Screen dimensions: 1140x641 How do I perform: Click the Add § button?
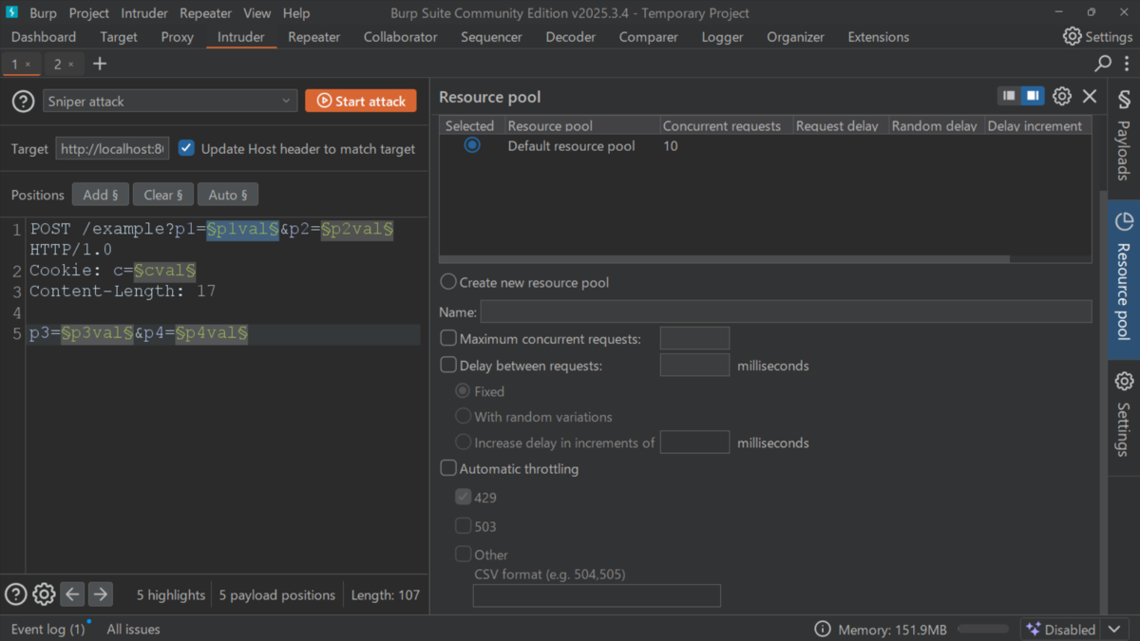(x=101, y=195)
